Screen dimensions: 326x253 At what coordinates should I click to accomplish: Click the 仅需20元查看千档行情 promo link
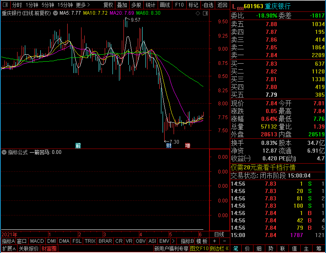click(x=263, y=167)
